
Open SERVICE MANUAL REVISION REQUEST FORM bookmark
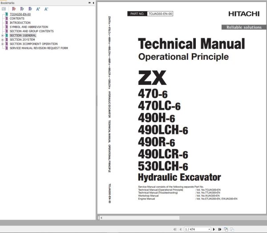coord(39,48)
